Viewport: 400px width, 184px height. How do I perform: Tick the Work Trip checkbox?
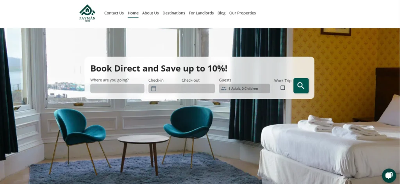283,88
